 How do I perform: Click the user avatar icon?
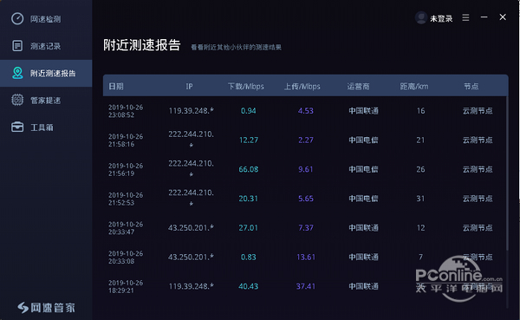tap(421, 18)
